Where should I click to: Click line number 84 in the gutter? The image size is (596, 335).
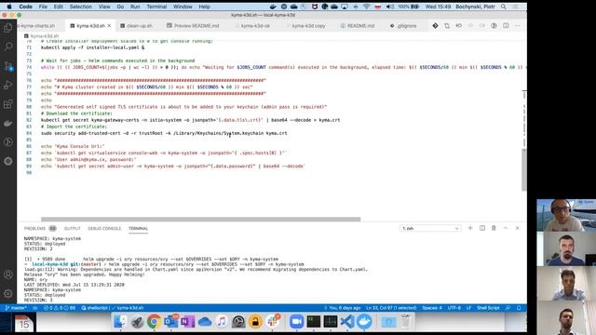pyautogui.click(x=29, y=133)
